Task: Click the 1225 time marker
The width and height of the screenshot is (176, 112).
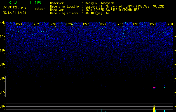Action: (x=86, y=24)
